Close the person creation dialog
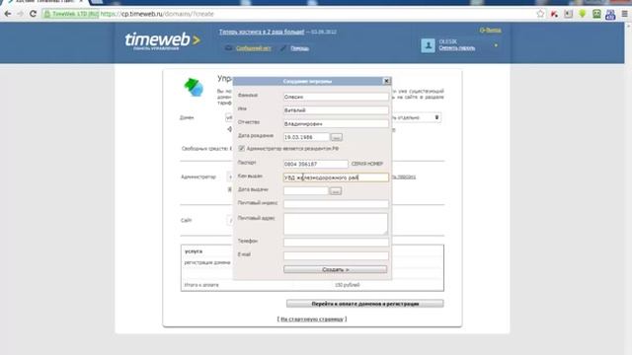The height and width of the screenshot is (355, 632). 386,81
